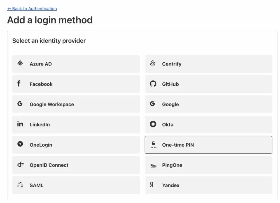280x203 pixels.
Task: Select the One-time PIN login method
Action: coord(208,145)
